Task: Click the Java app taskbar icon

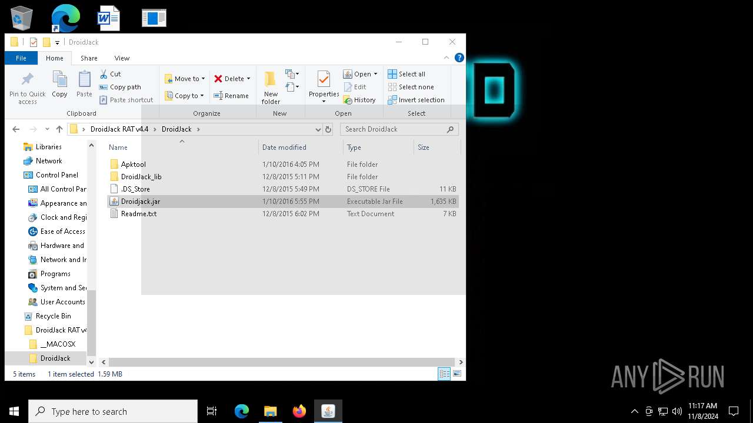Action: [x=328, y=411]
